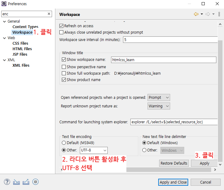Open the Help question mark icon
Viewport: 224px width, 190px height.
click(x=7, y=182)
